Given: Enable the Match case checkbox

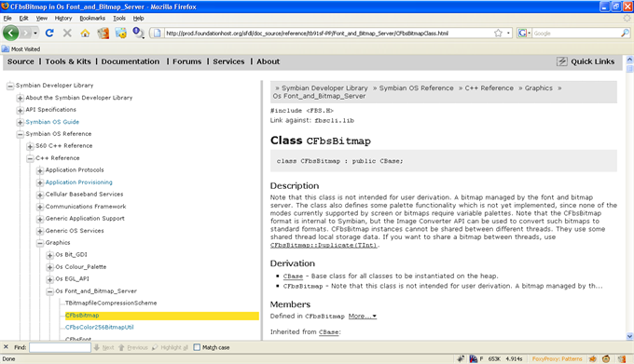Looking at the screenshot, I should click(197, 347).
